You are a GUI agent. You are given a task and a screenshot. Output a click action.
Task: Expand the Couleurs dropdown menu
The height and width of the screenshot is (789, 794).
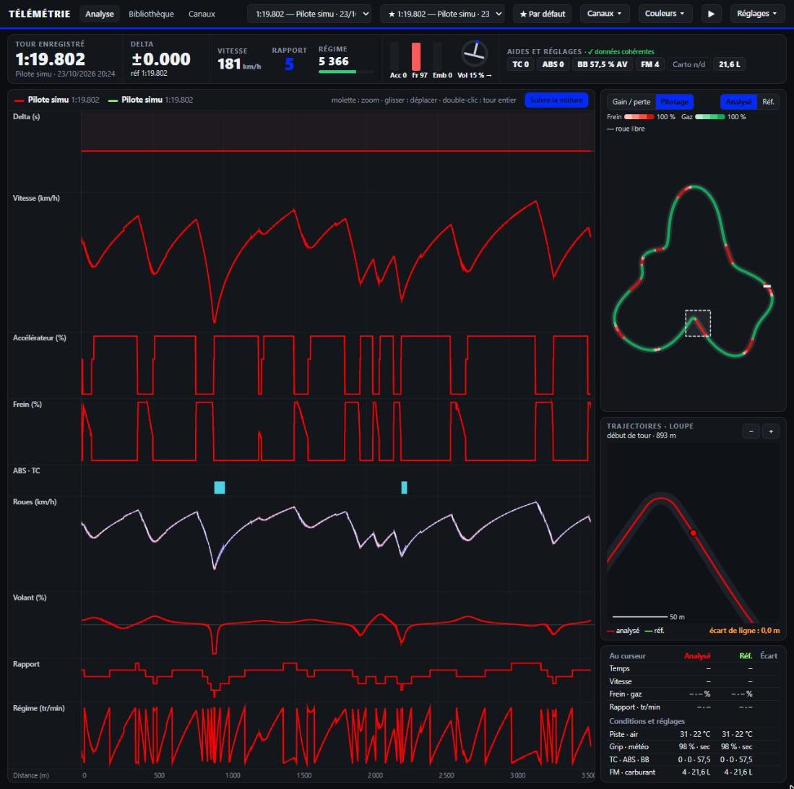(x=664, y=14)
